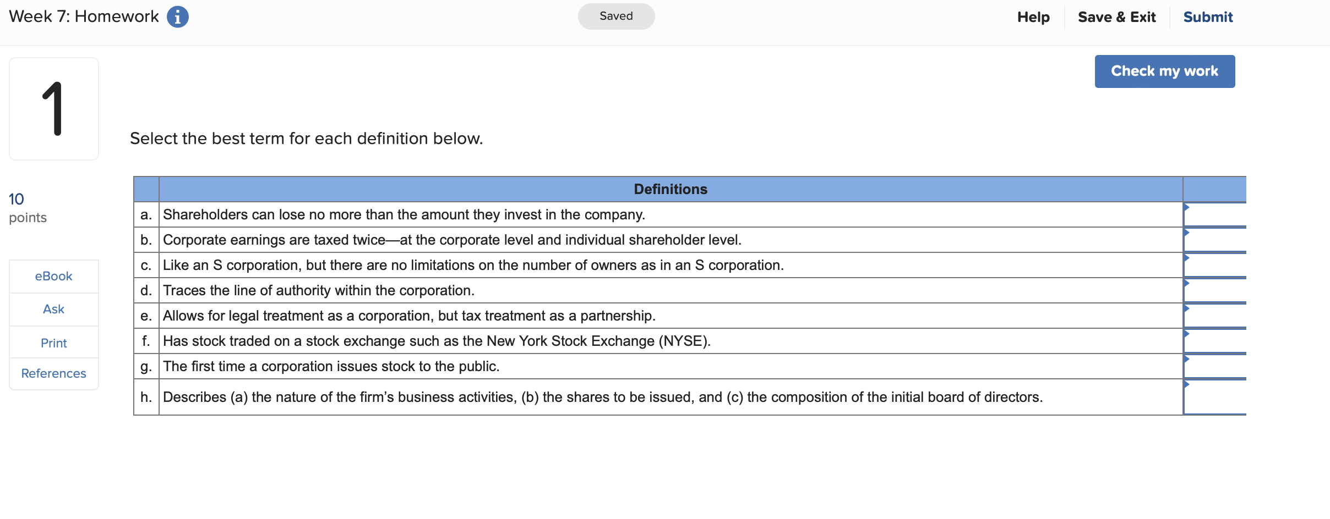The height and width of the screenshot is (519, 1330).
Task: Open the References resource
Action: [x=53, y=373]
